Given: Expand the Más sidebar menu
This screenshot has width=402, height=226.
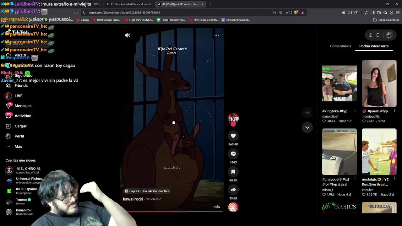Looking at the screenshot, I should (18, 146).
